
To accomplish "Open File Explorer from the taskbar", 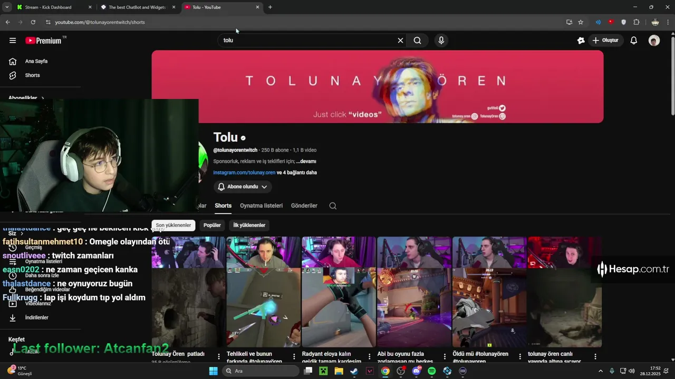I will pyautogui.click(x=339, y=371).
